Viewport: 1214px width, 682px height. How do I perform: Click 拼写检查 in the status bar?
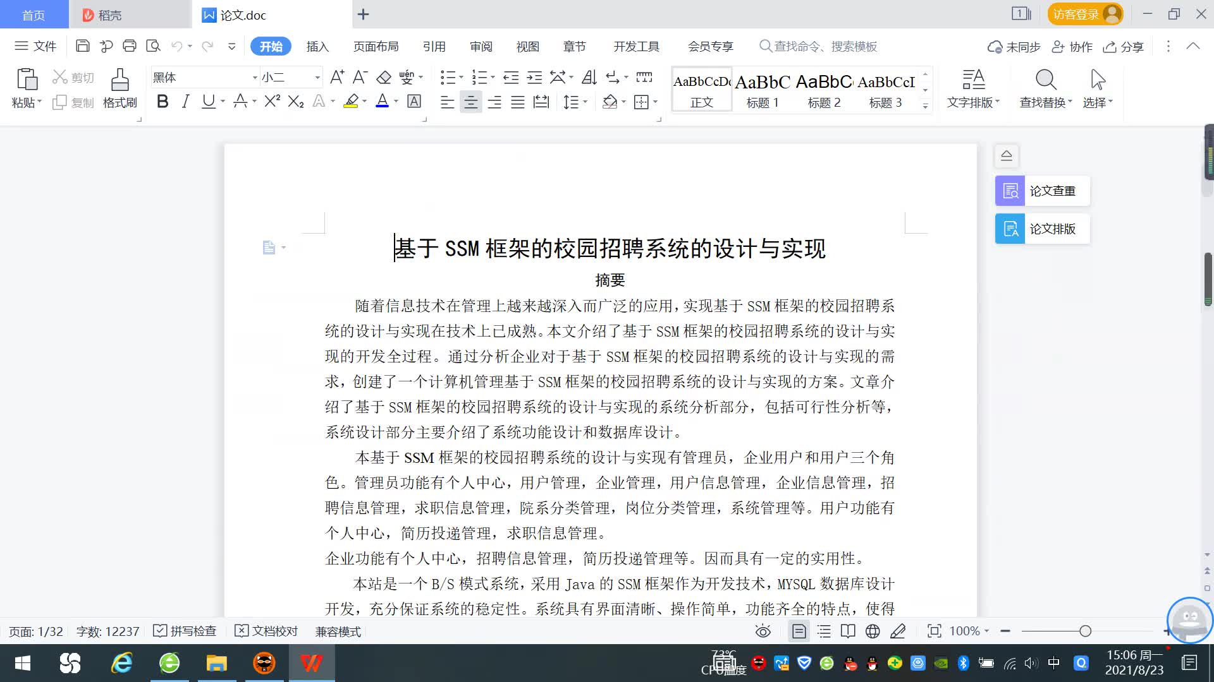pos(185,631)
